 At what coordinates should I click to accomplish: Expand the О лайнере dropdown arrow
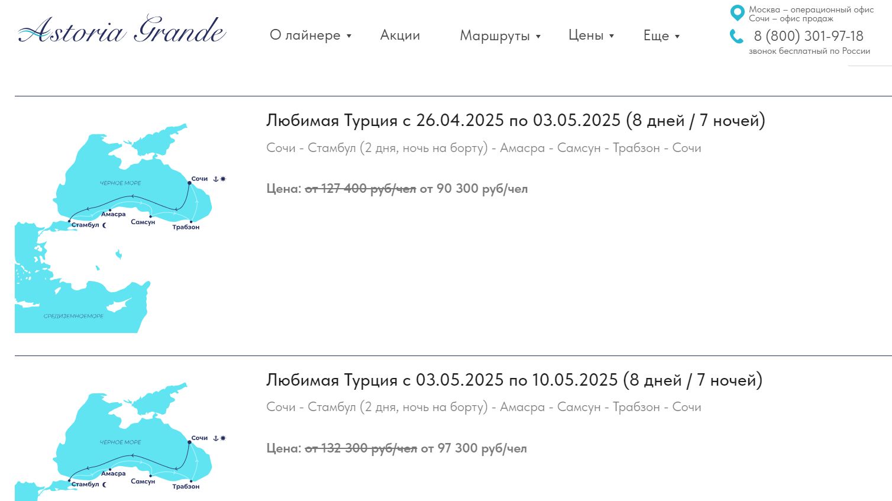(349, 36)
